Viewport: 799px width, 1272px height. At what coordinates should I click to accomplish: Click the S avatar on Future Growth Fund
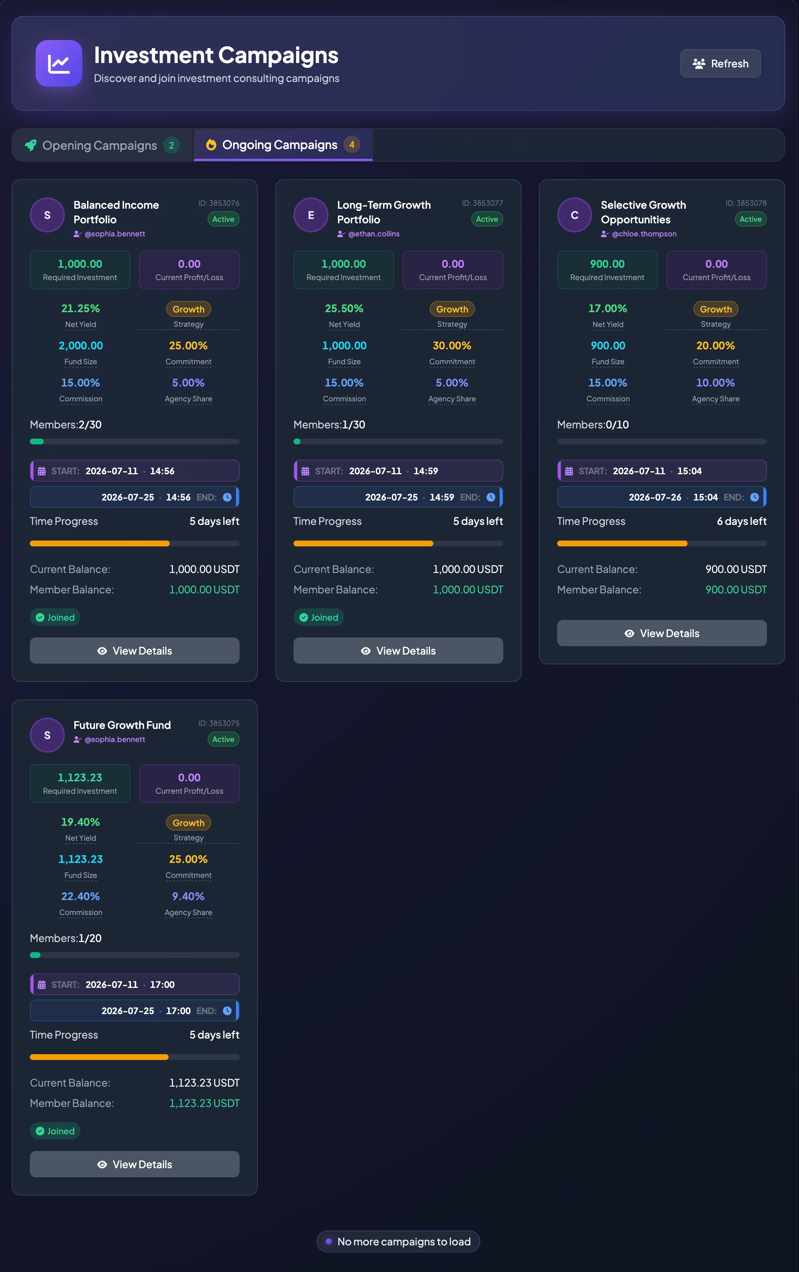click(x=47, y=735)
